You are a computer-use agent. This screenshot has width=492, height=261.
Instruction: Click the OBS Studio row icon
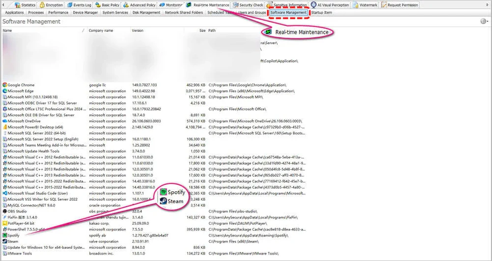pos(5,211)
